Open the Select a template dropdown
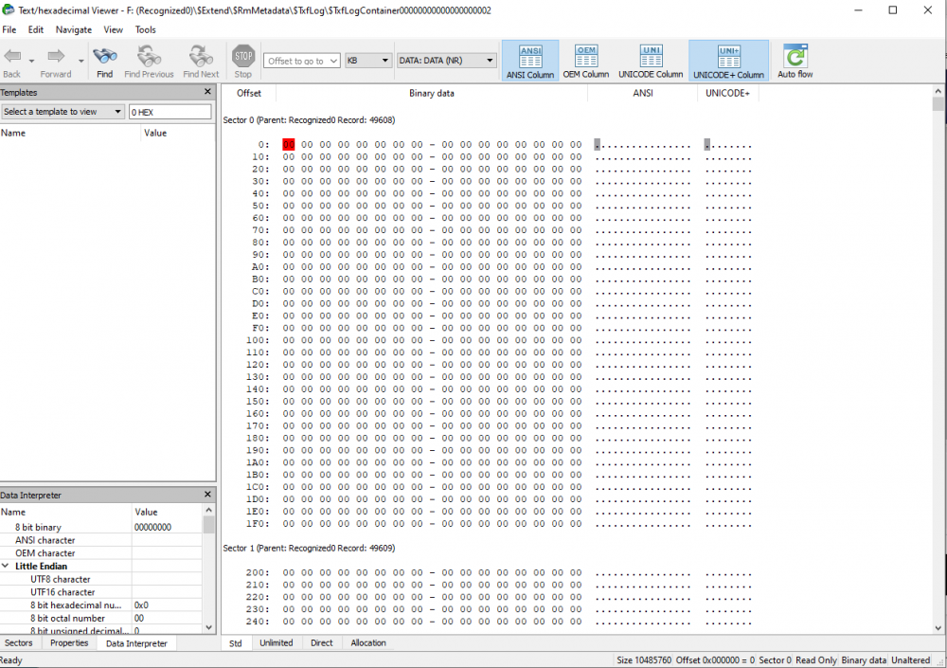 click(x=63, y=112)
